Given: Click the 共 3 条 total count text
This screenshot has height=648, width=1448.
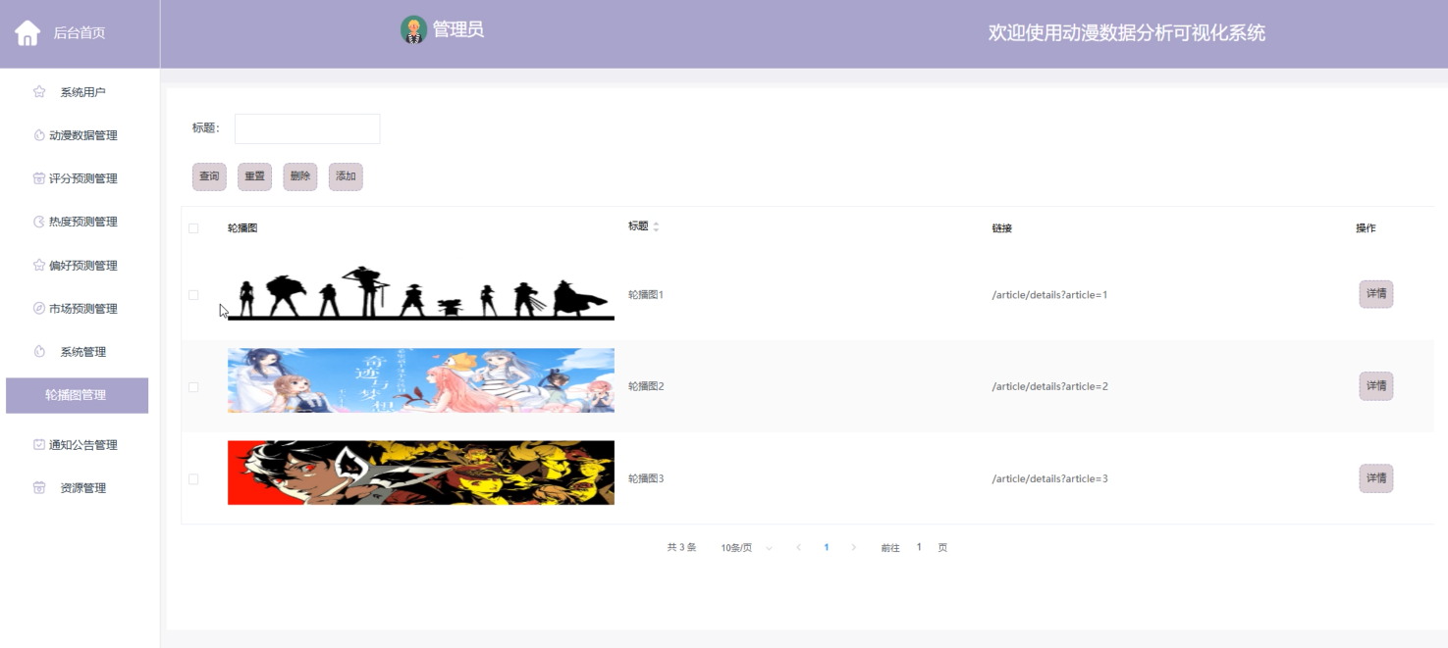Looking at the screenshot, I should click(x=681, y=547).
